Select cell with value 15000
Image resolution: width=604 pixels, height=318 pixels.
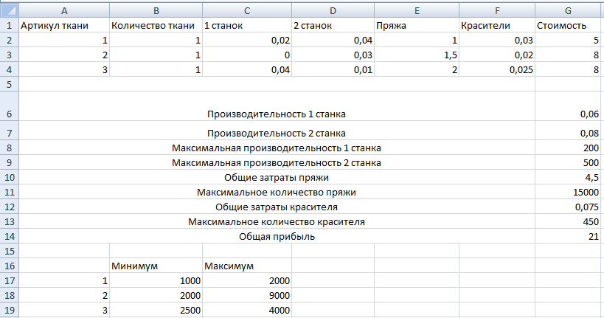point(568,192)
